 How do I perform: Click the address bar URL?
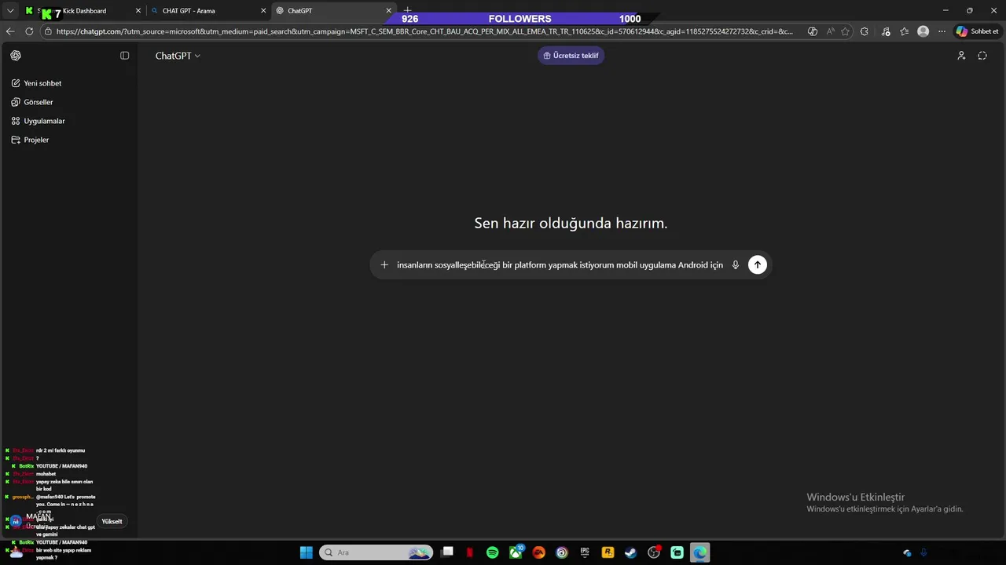424,31
